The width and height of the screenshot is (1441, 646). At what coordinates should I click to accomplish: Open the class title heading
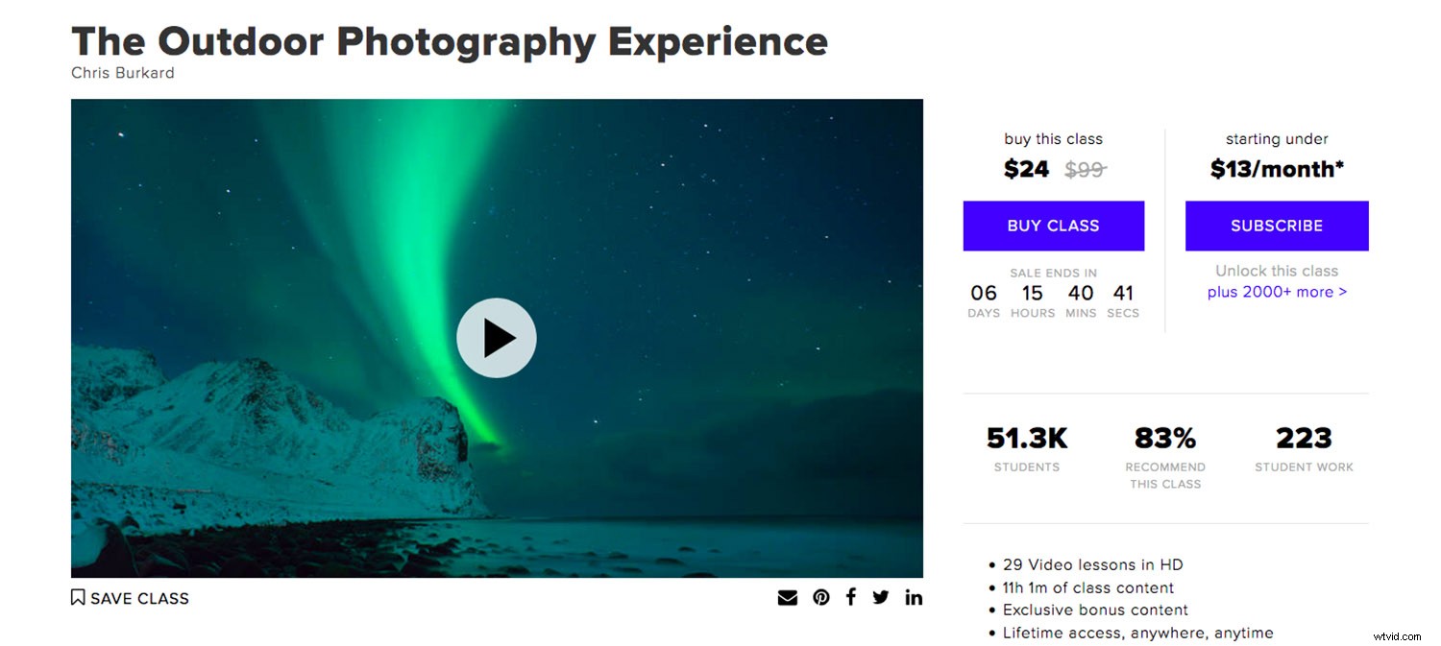click(x=449, y=40)
